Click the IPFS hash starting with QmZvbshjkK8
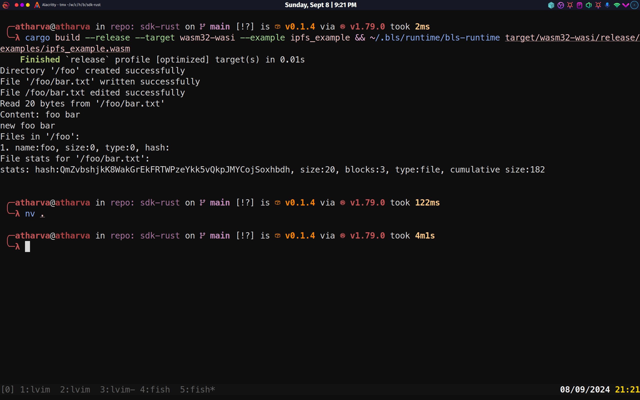 pyautogui.click(x=175, y=169)
